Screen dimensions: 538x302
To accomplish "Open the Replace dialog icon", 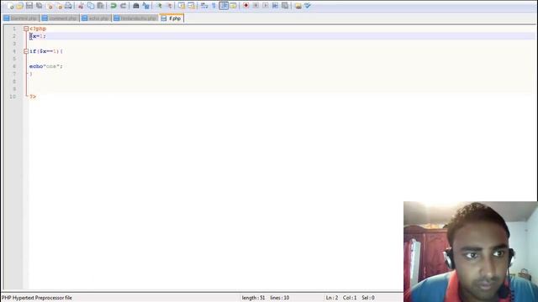I will click(145, 6).
